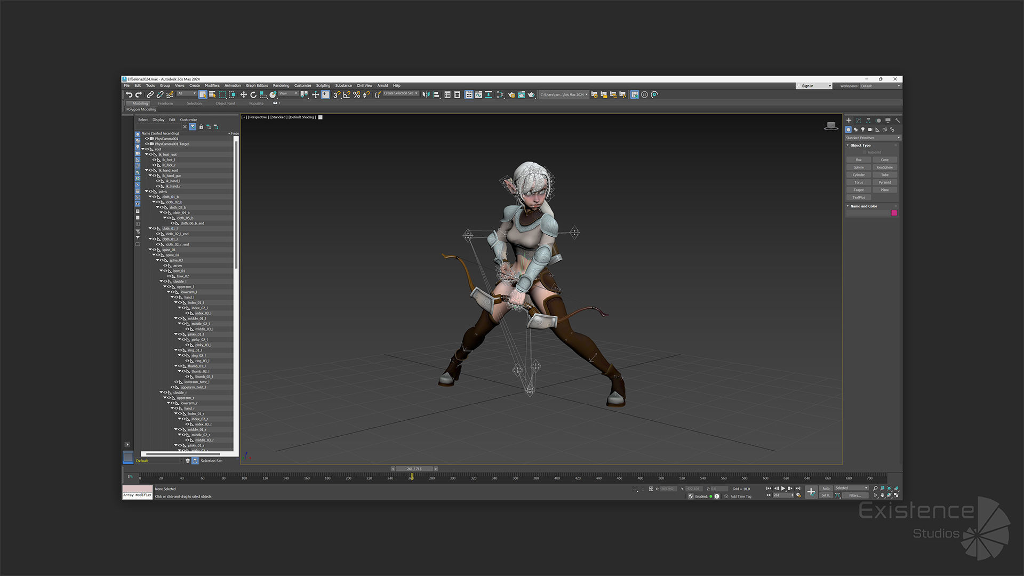1024x576 pixels.
Task: Select the Rotate transform tool
Action: 253,95
